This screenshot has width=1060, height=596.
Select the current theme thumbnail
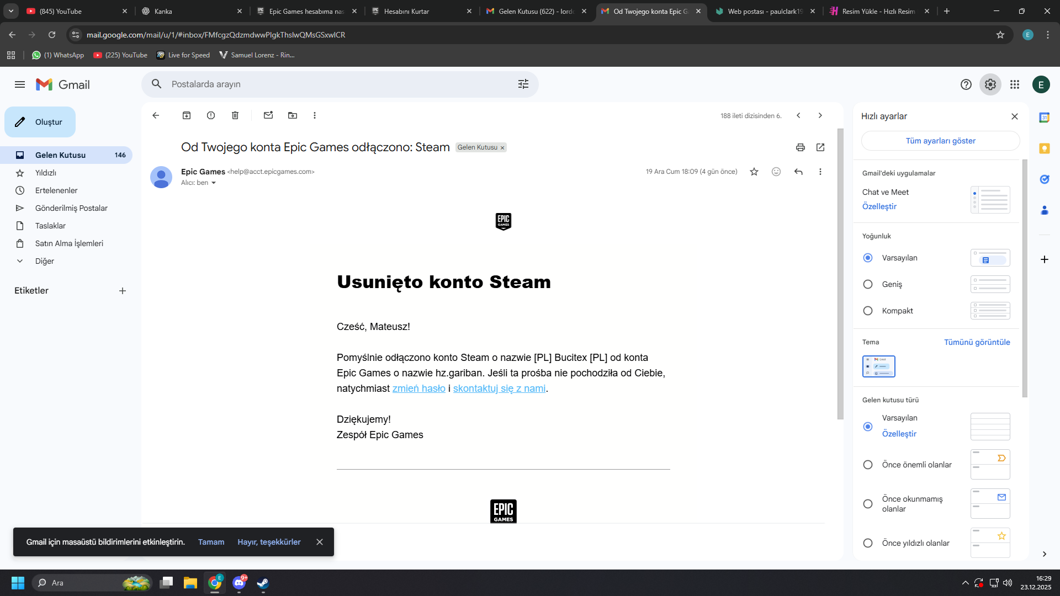click(x=879, y=366)
